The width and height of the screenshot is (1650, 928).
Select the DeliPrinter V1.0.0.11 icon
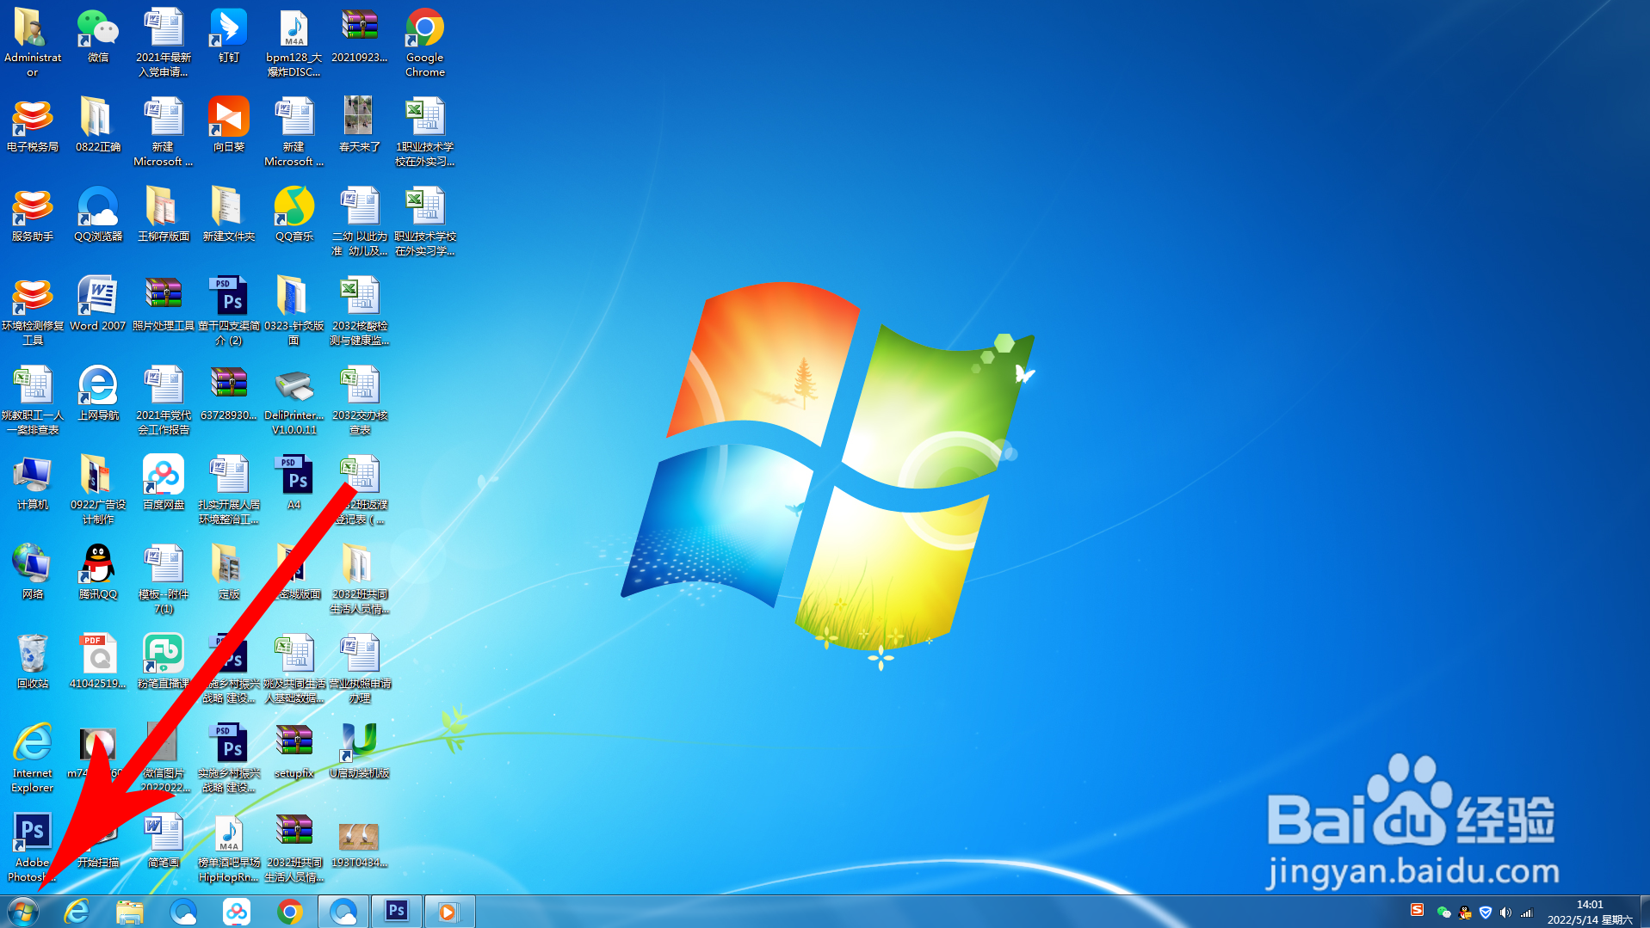coord(294,401)
